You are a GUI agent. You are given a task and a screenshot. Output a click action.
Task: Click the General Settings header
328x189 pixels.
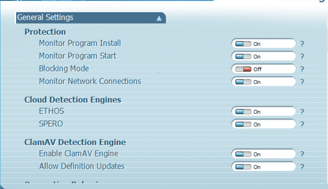45,17
